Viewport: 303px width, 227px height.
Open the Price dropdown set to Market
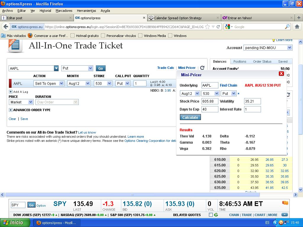pos(21,102)
